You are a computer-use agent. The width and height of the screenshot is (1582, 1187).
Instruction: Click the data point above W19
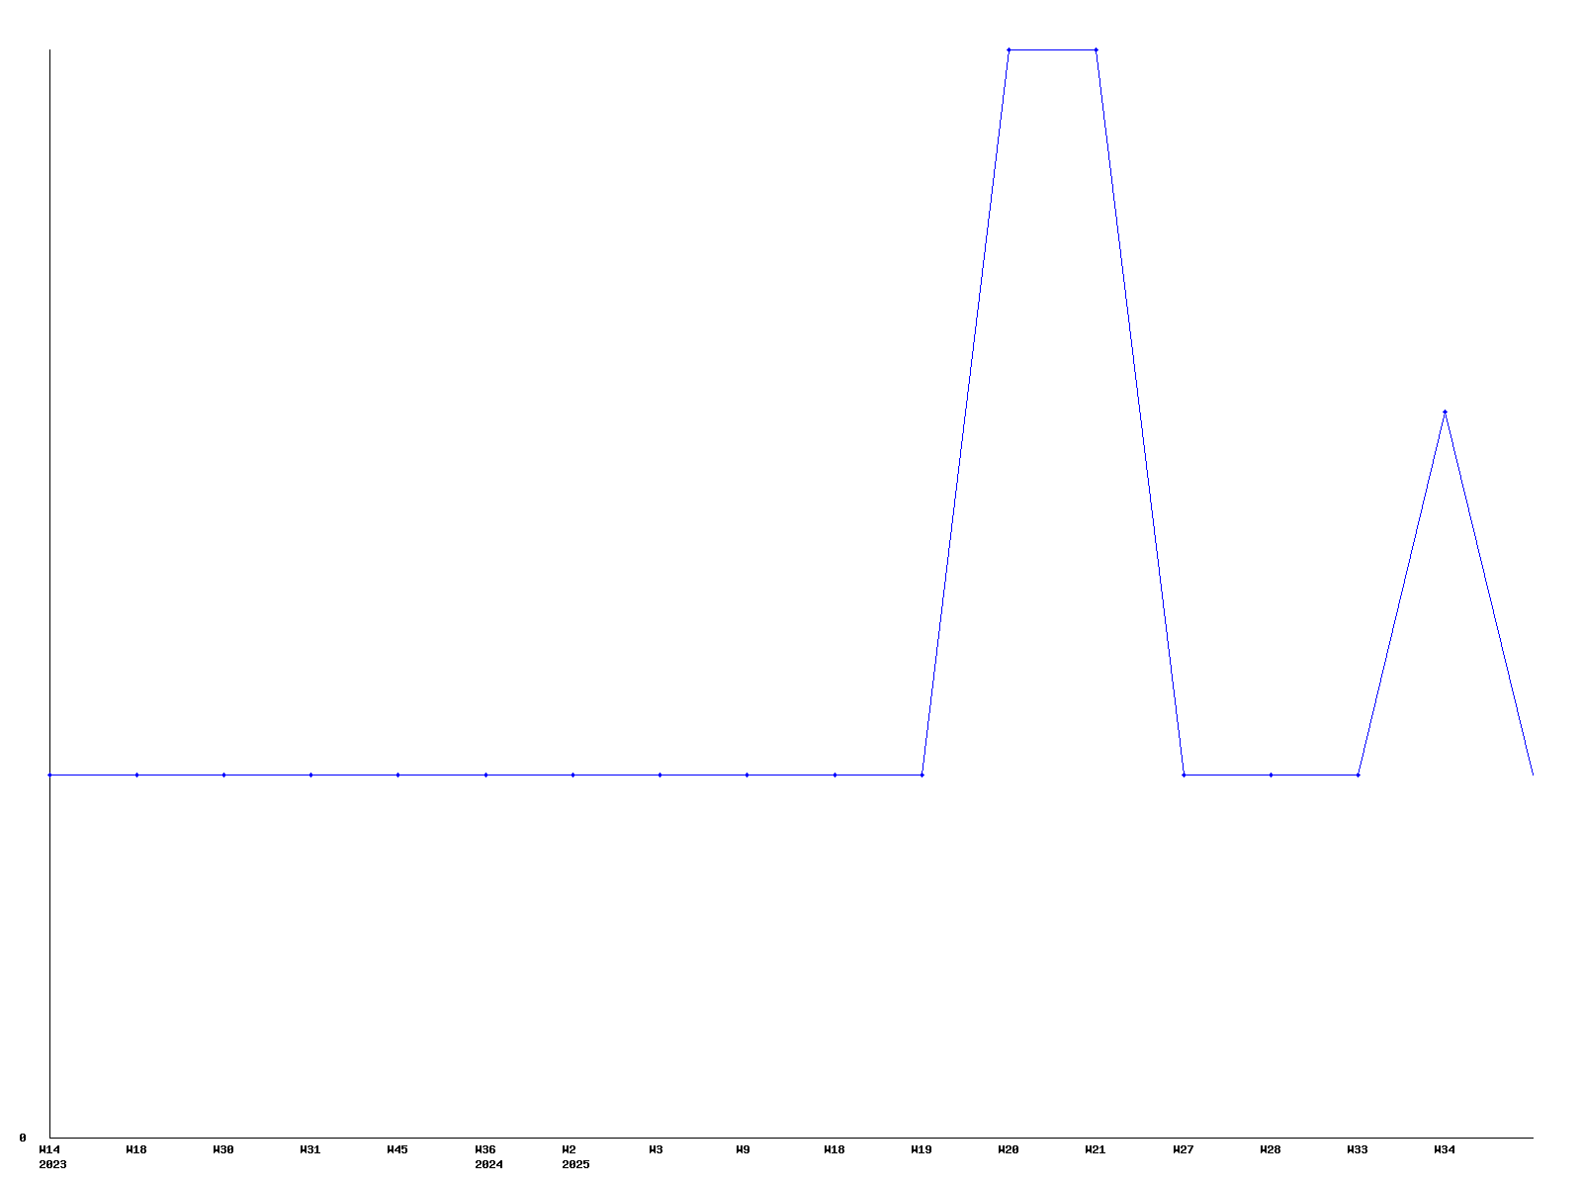(922, 775)
